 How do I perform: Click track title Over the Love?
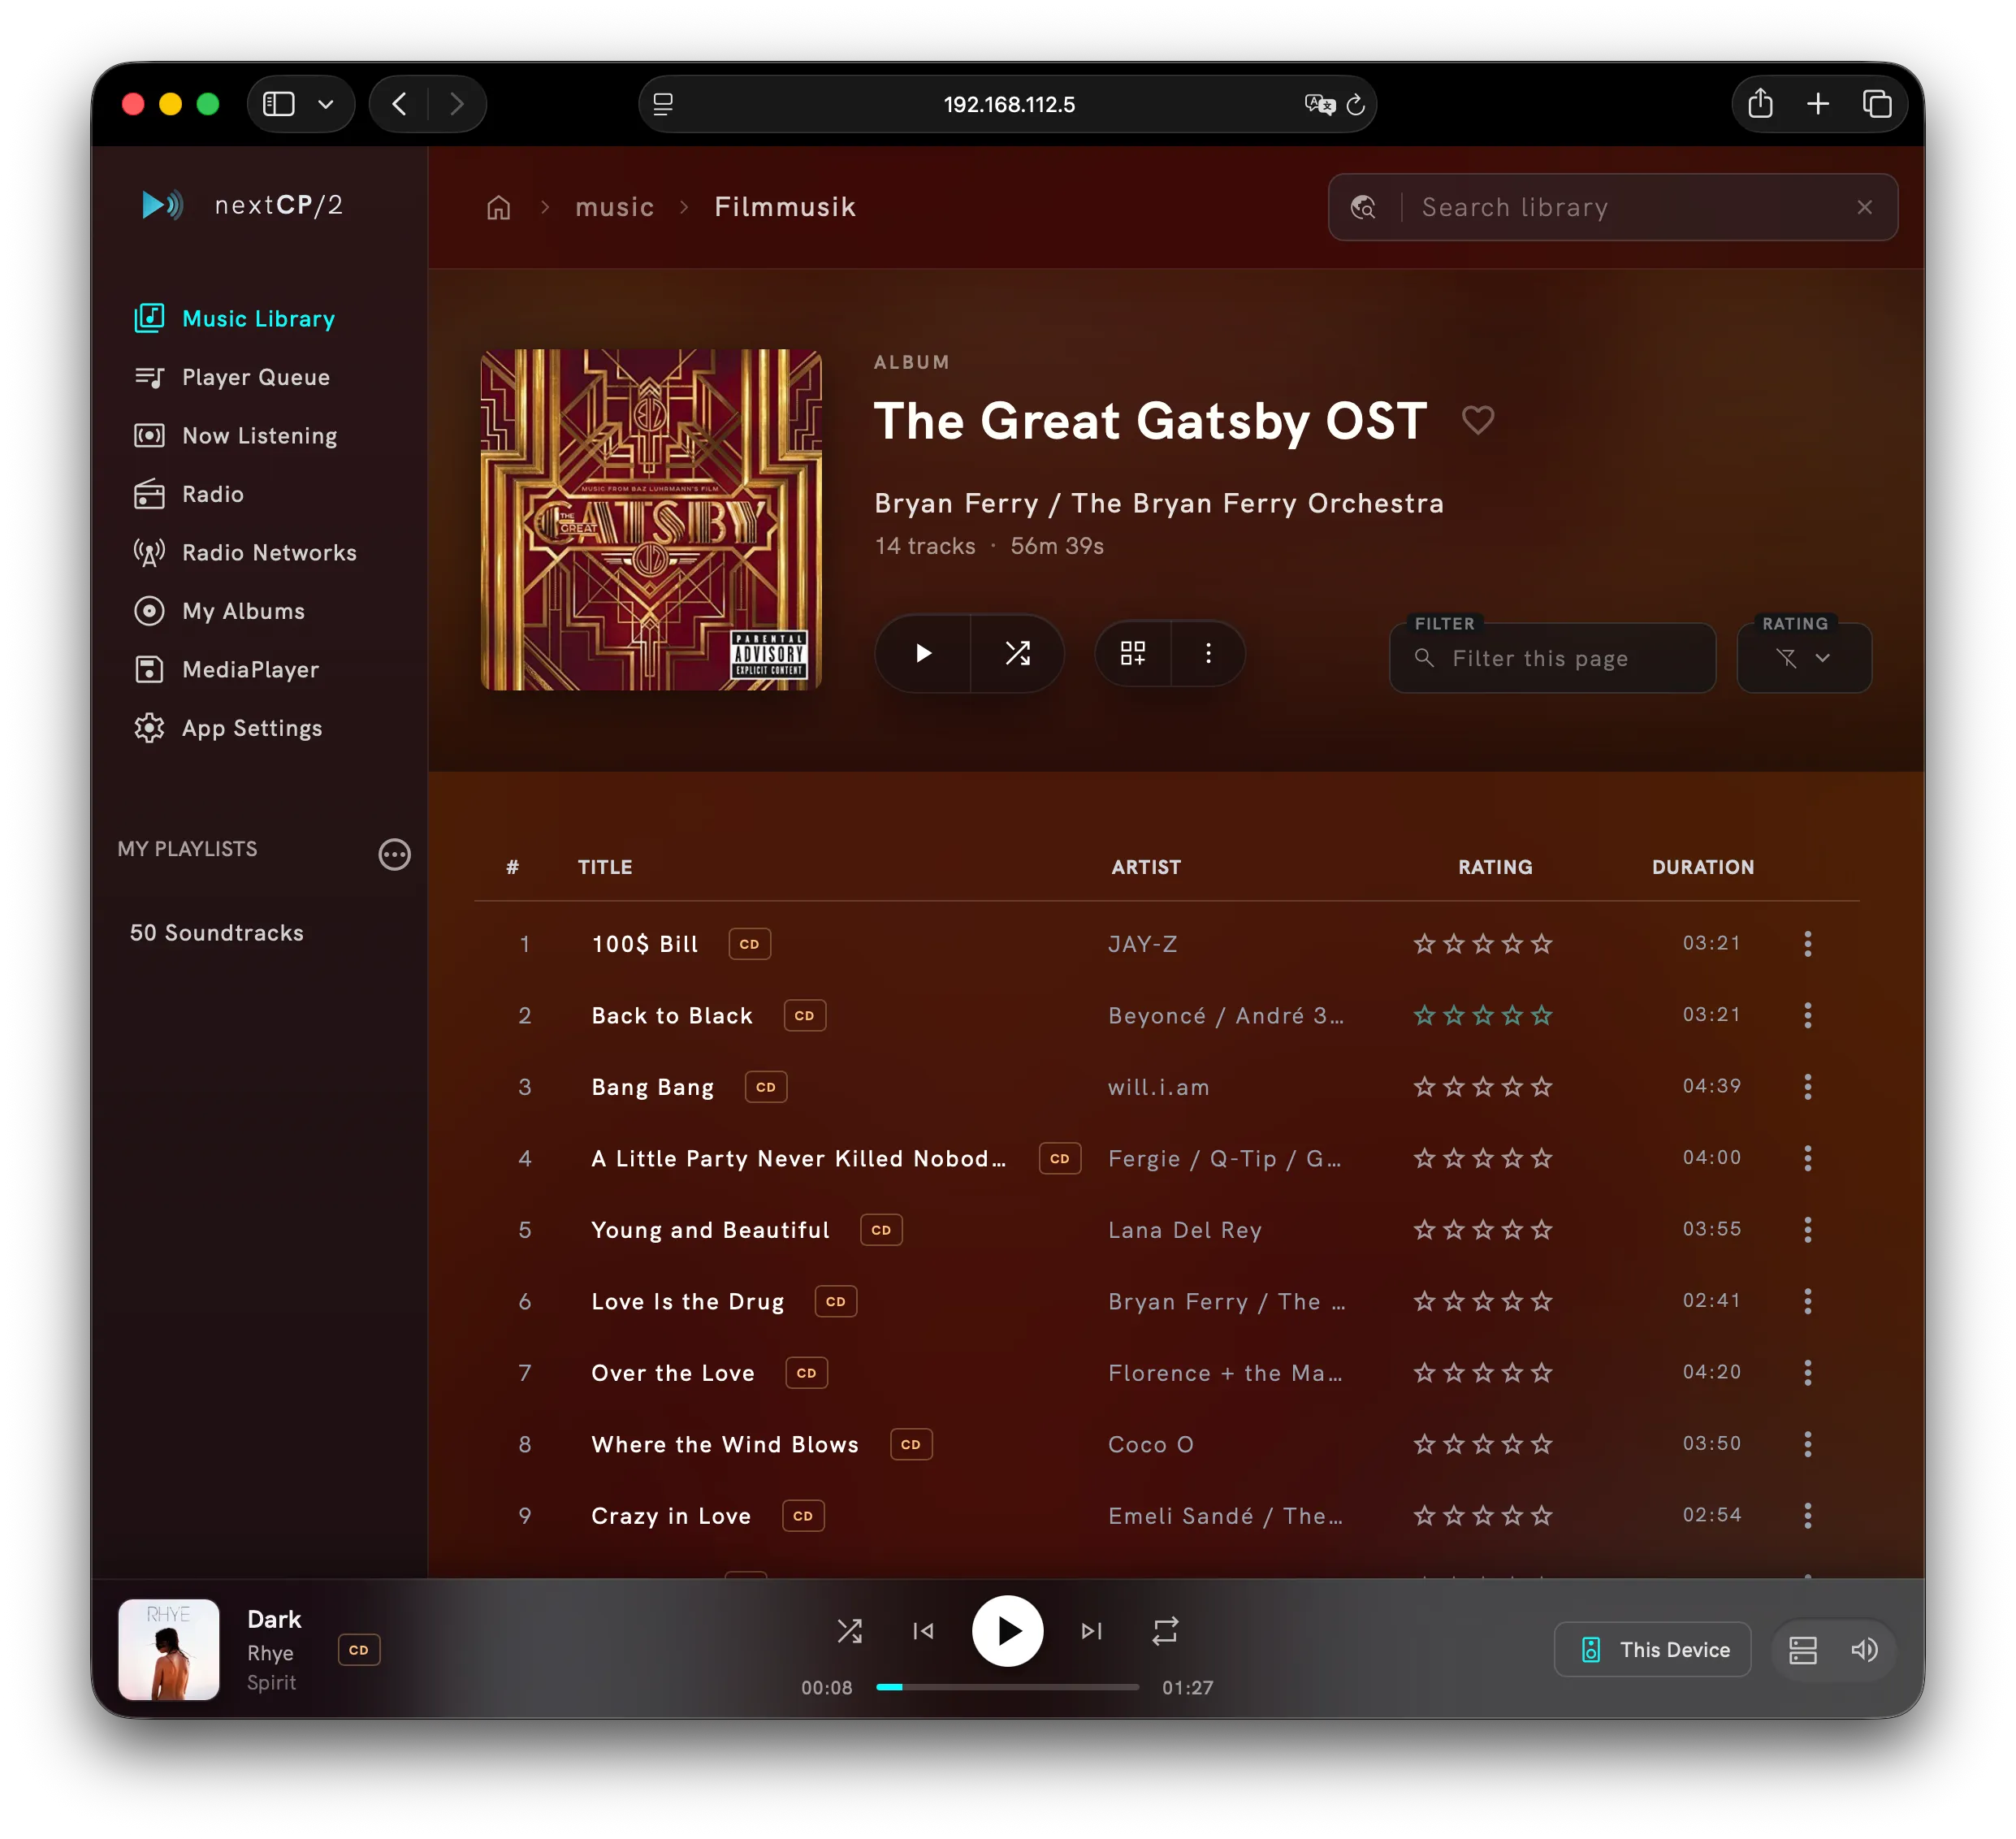coord(672,1372)
